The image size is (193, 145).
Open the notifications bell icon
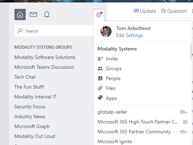[47, 14]
